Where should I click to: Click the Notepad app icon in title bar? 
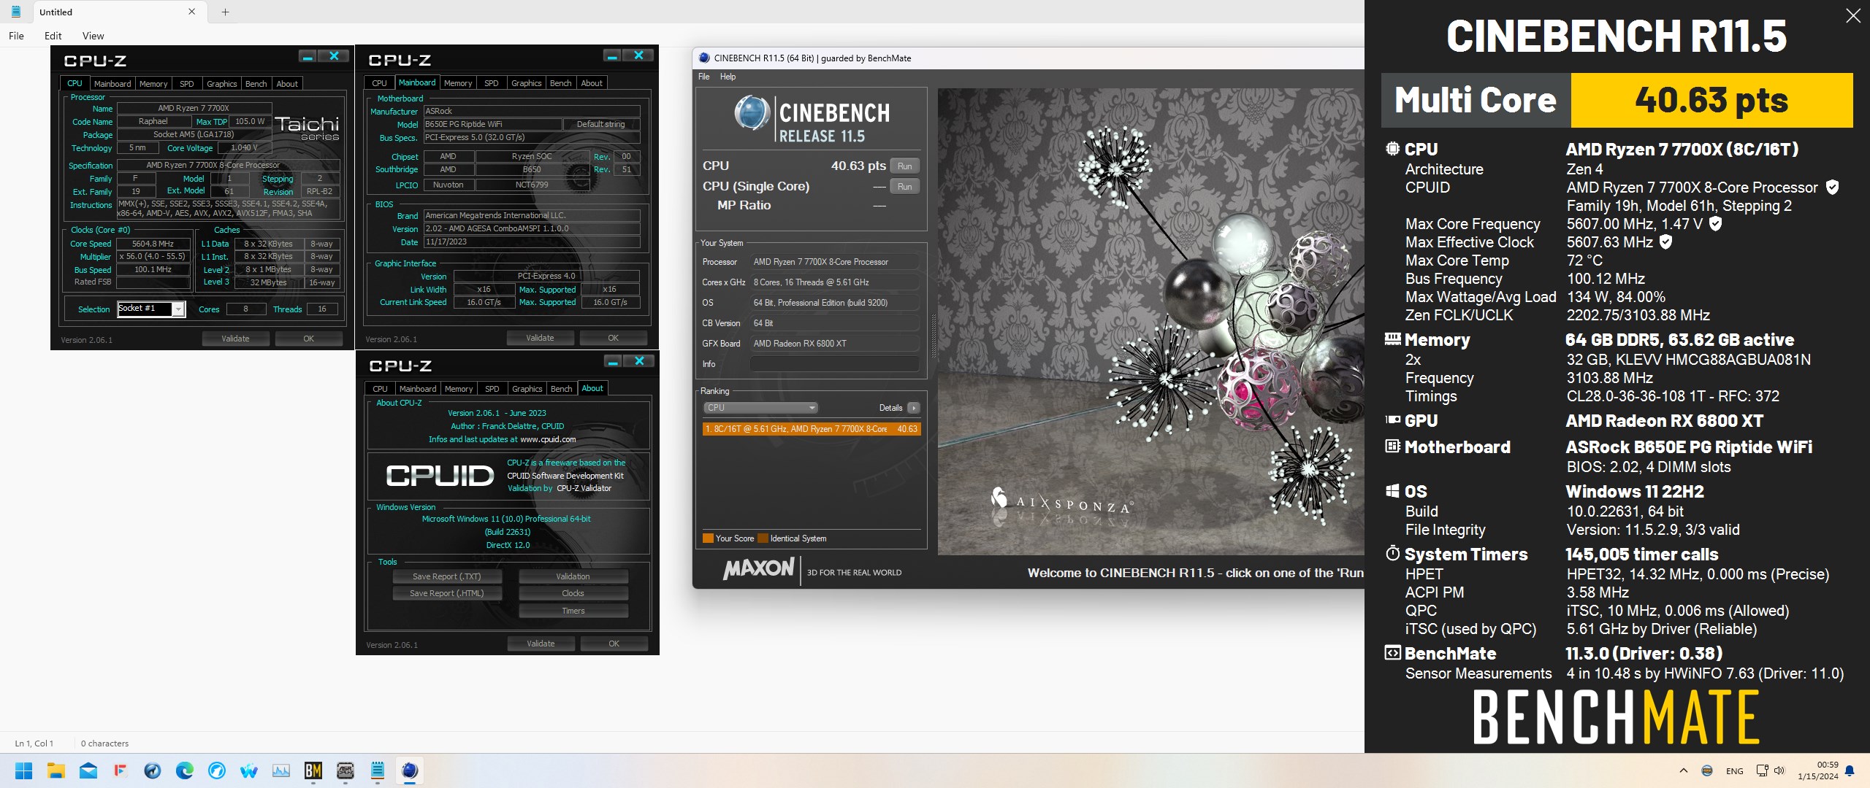click(x=15, y=12)
